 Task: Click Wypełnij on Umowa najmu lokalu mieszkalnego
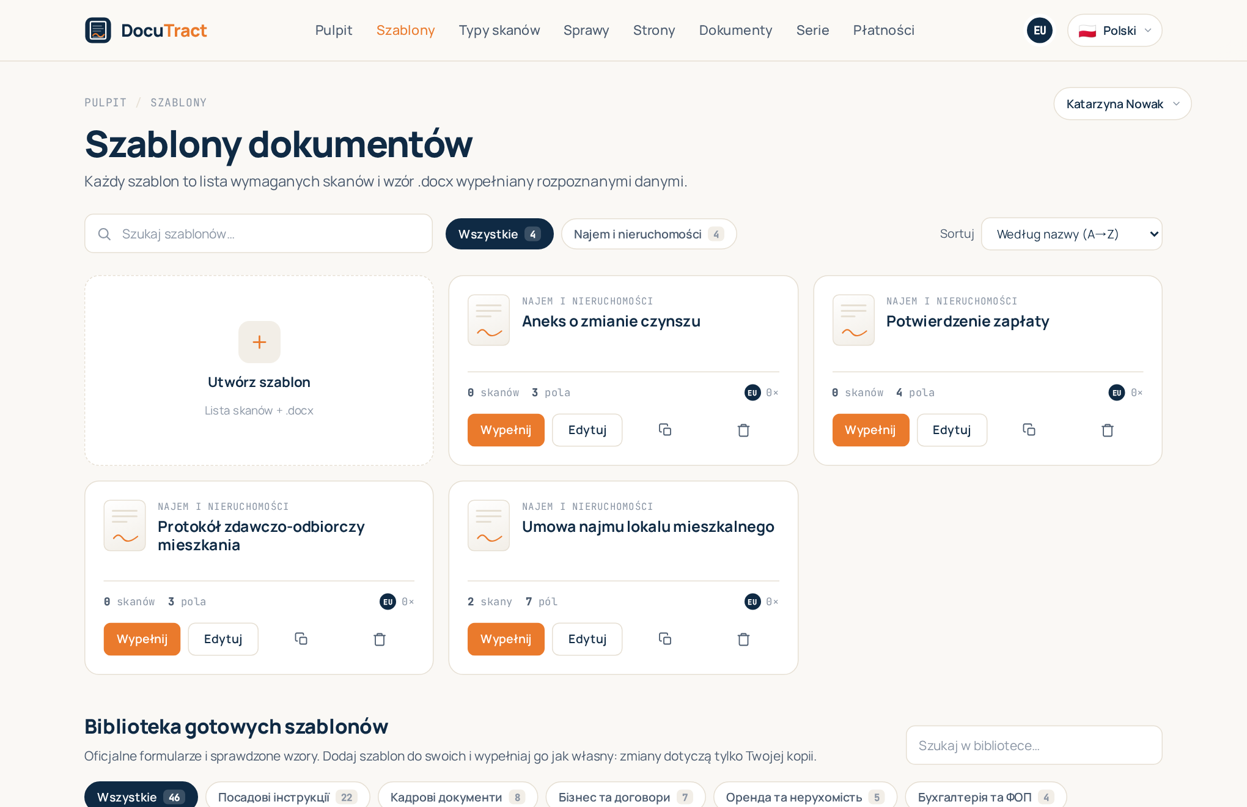coord(506,639)
